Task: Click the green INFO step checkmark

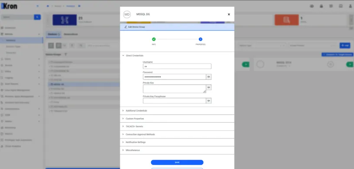Action: click(154, 39)
